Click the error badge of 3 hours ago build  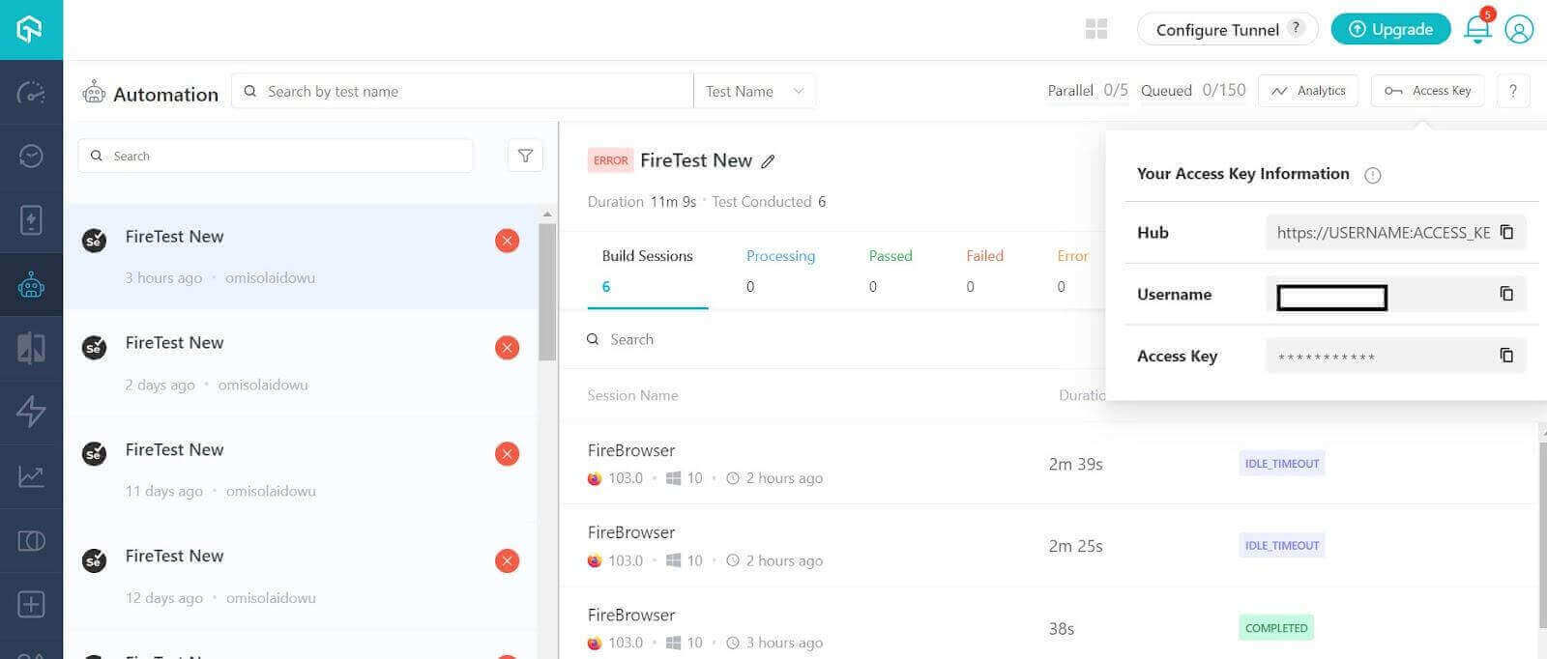point(507,241)
